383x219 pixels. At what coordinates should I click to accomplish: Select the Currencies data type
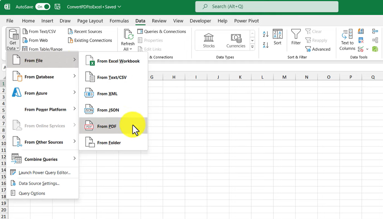point(236,40)
